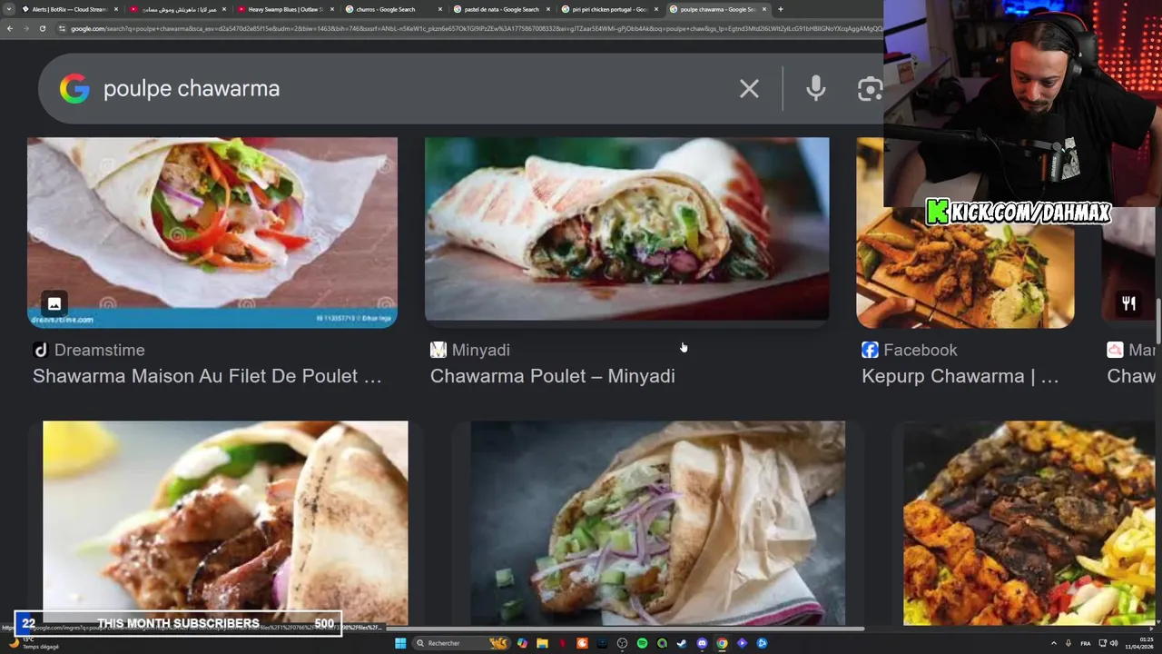
Task: Open Chawarma Poulet – Minyadi link
Action: (x=552, y=376)
